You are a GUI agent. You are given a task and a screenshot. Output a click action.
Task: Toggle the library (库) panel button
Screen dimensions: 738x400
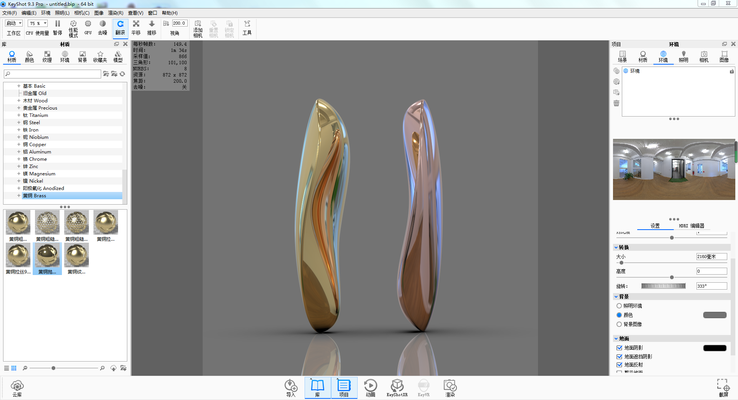pos(318,388)
